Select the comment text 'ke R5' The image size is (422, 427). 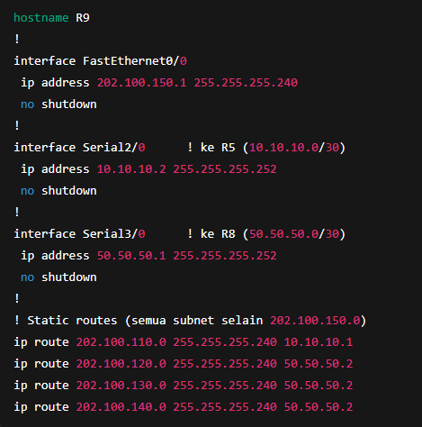[x=218, y=148]
